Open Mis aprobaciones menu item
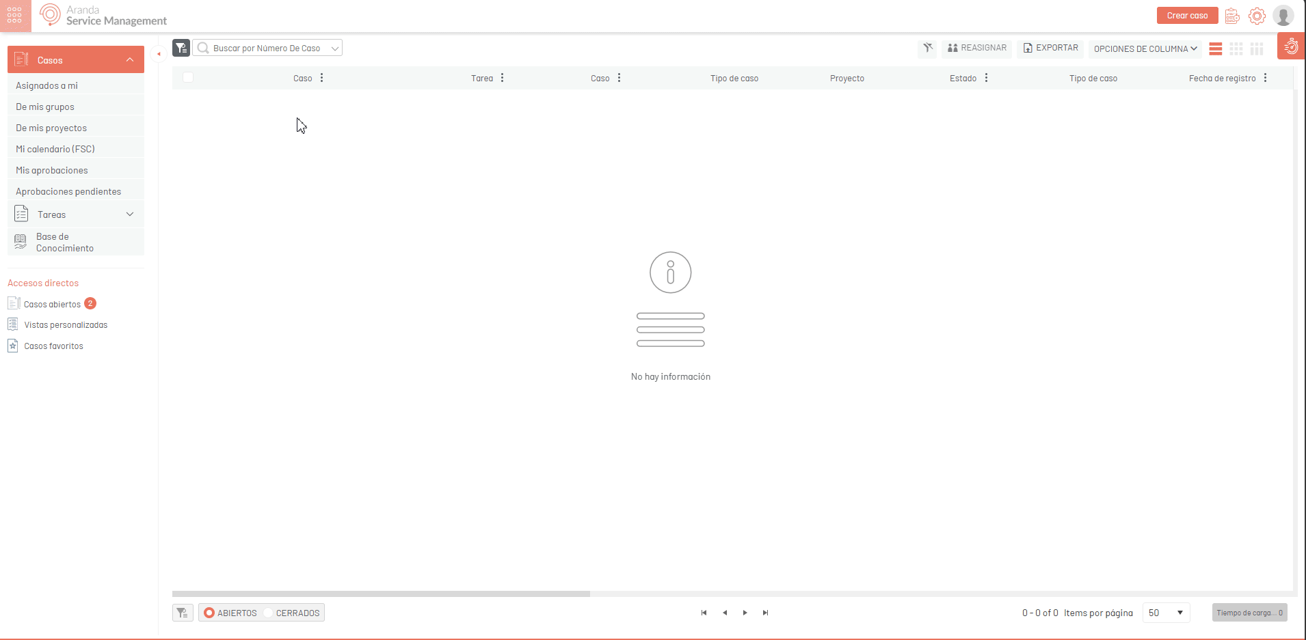 pos(52,170)
